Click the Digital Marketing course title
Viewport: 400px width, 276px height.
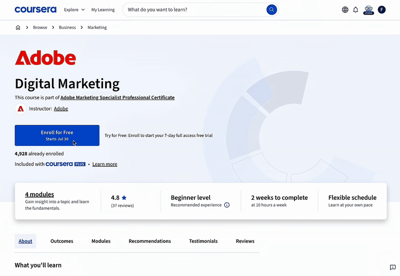click(67, 83)
